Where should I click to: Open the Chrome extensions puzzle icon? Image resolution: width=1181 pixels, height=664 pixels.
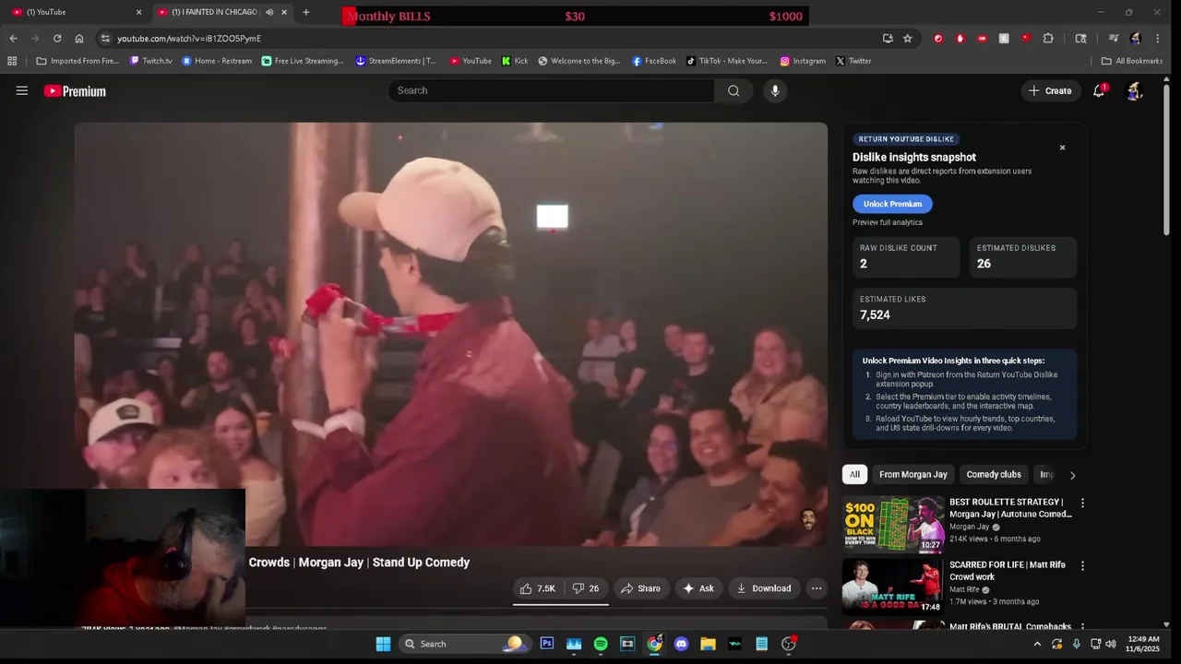(x=1048, y=39)
